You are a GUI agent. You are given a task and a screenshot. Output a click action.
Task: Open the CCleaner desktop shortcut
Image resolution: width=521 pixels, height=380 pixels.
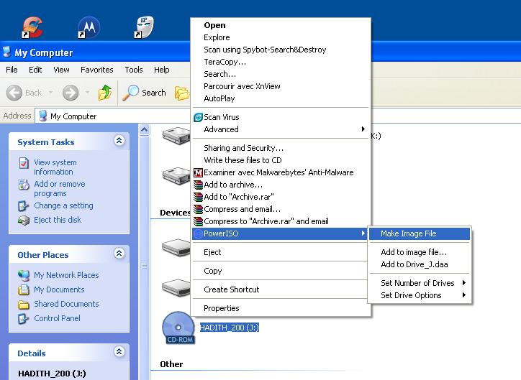point(32,27)
